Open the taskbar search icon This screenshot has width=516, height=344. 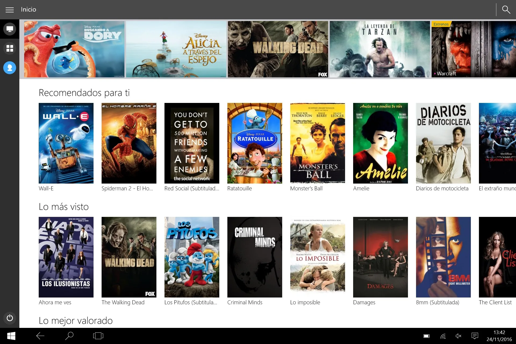[69, 336]
